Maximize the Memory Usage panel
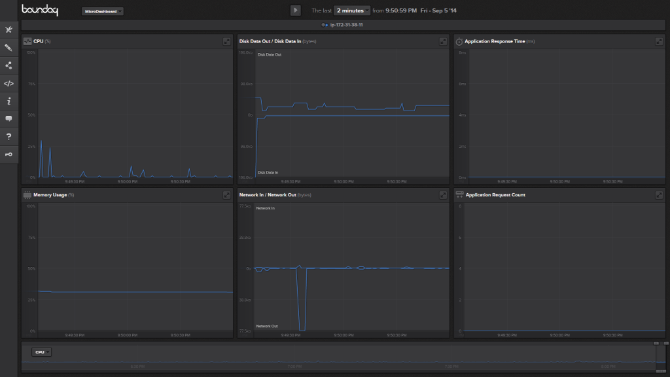Image resolution: width=670 pixels, height=377 pixels. [226, 195]
